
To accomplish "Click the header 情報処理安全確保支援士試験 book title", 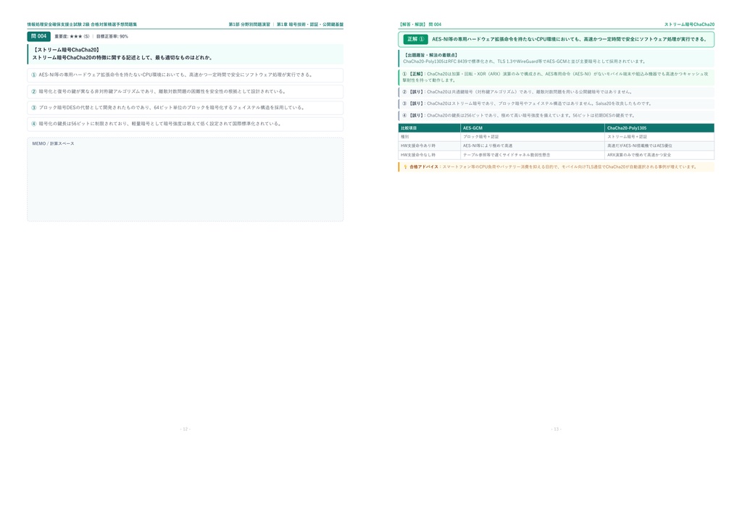I will coord(82,24).
